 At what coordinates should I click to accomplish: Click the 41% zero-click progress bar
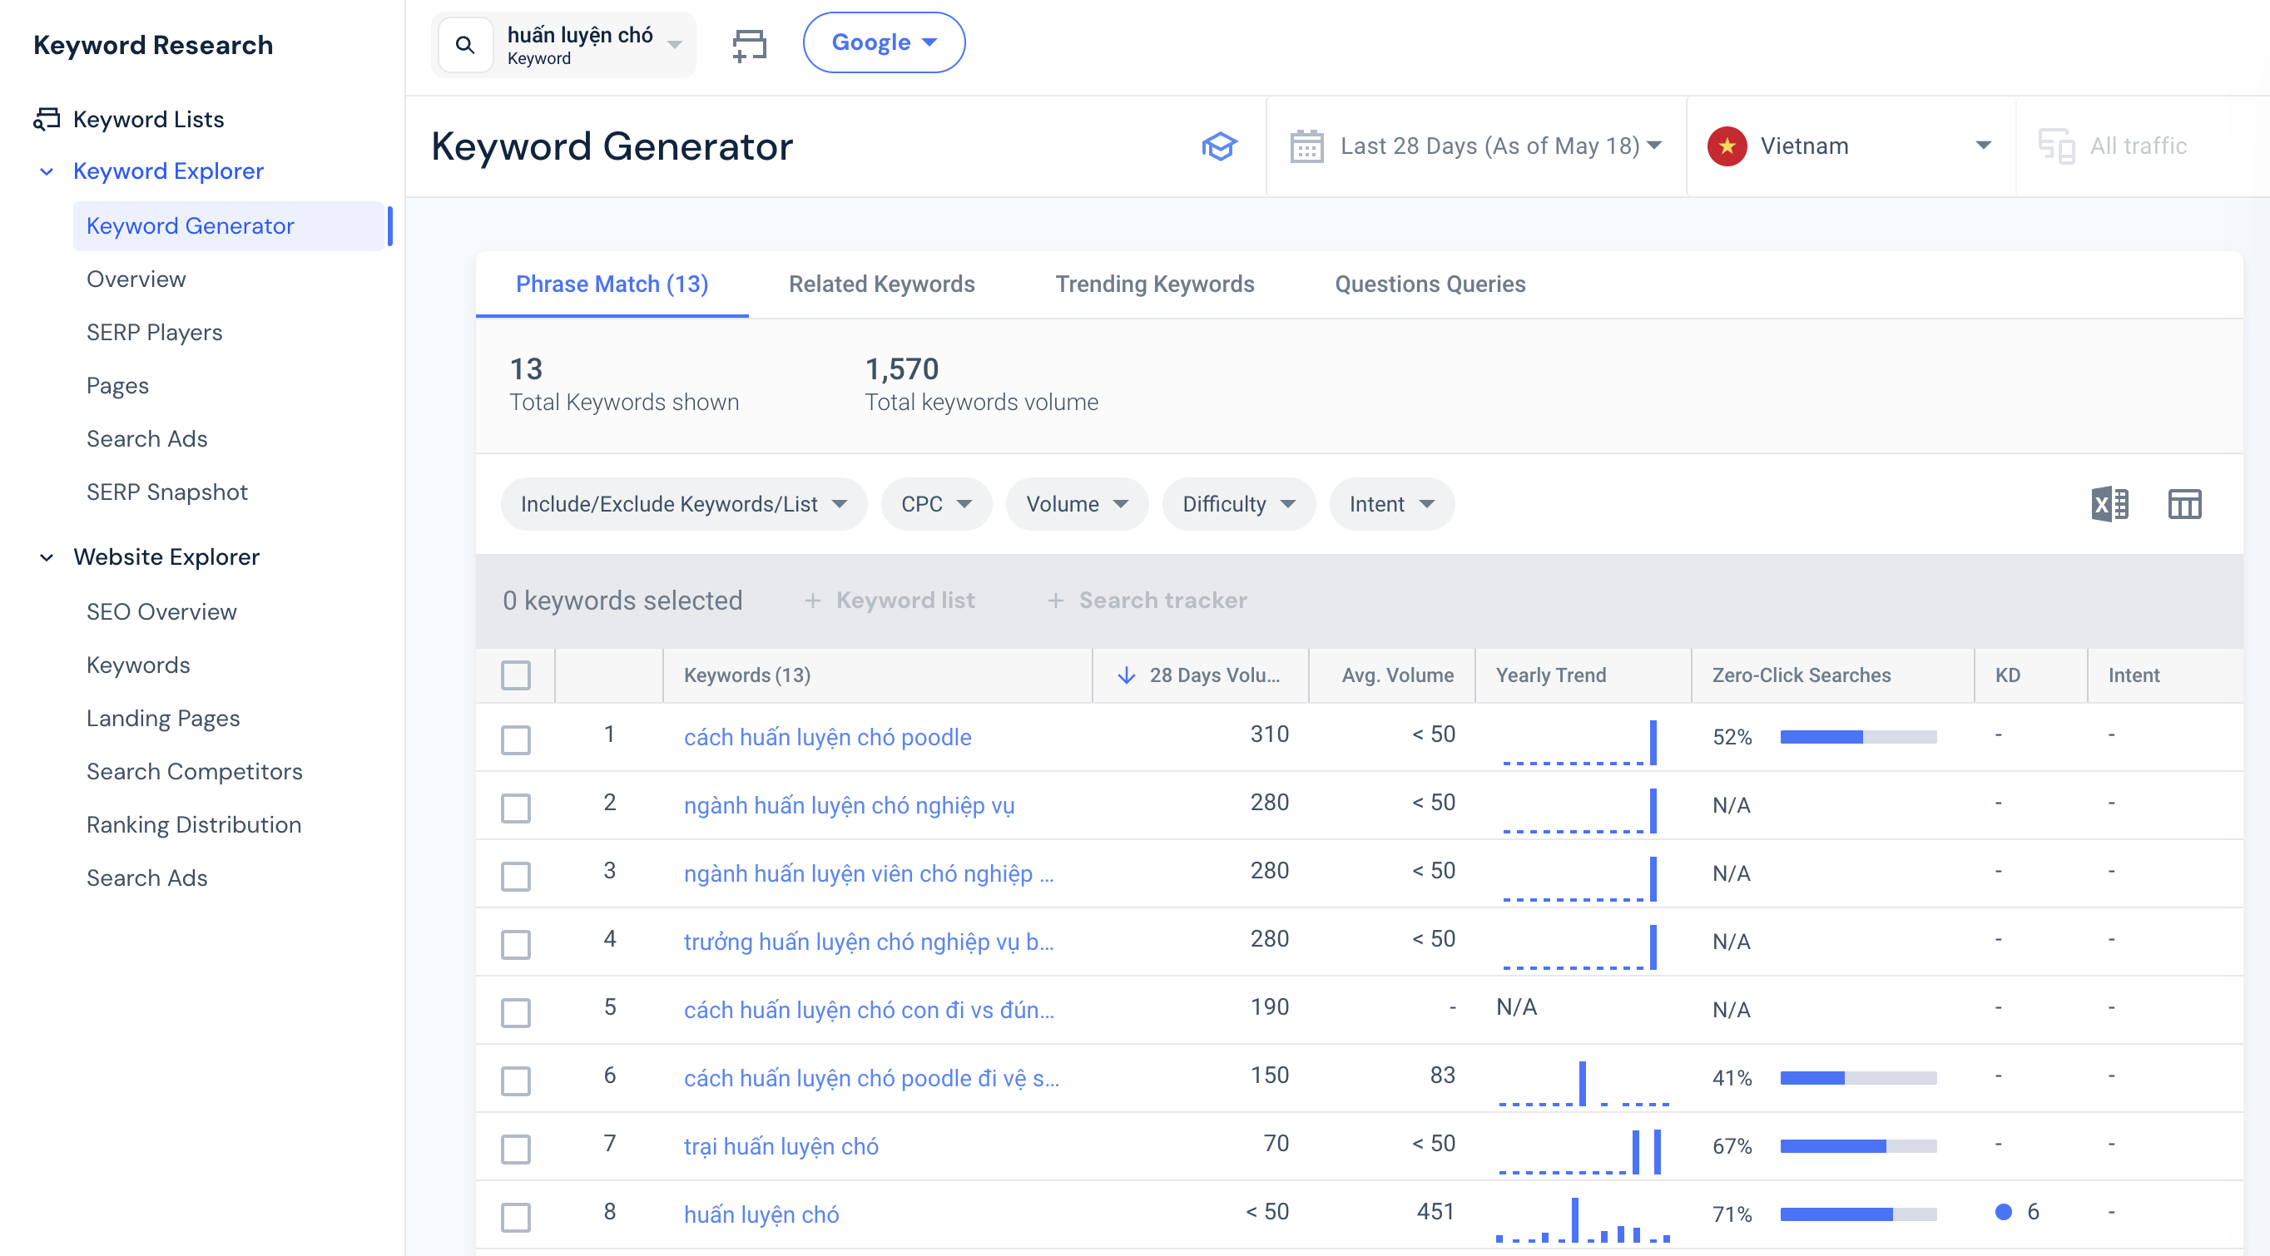pyautogui.click(x=1858, y=1078)
